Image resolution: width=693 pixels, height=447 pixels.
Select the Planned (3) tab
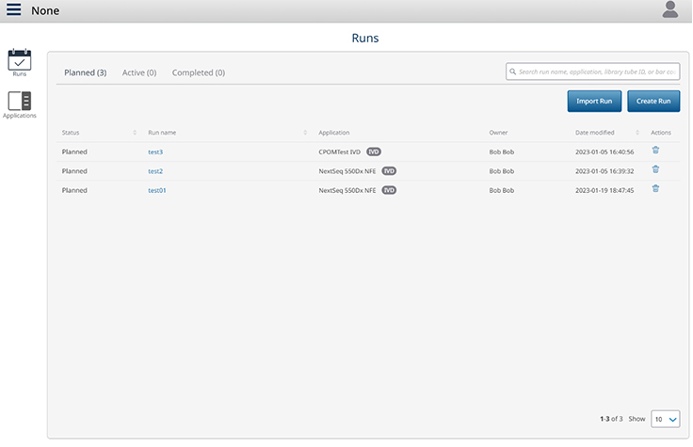85,72
